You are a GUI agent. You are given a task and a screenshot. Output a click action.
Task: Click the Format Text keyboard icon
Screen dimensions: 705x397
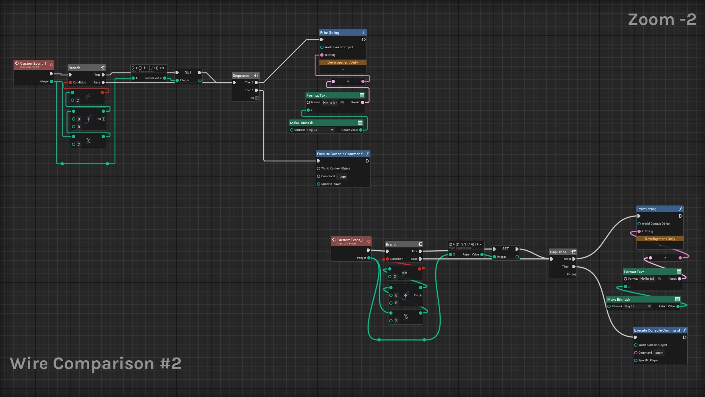[x=362, y=95]
